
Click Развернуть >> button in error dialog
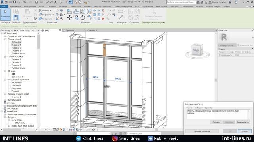click(242, 122)
